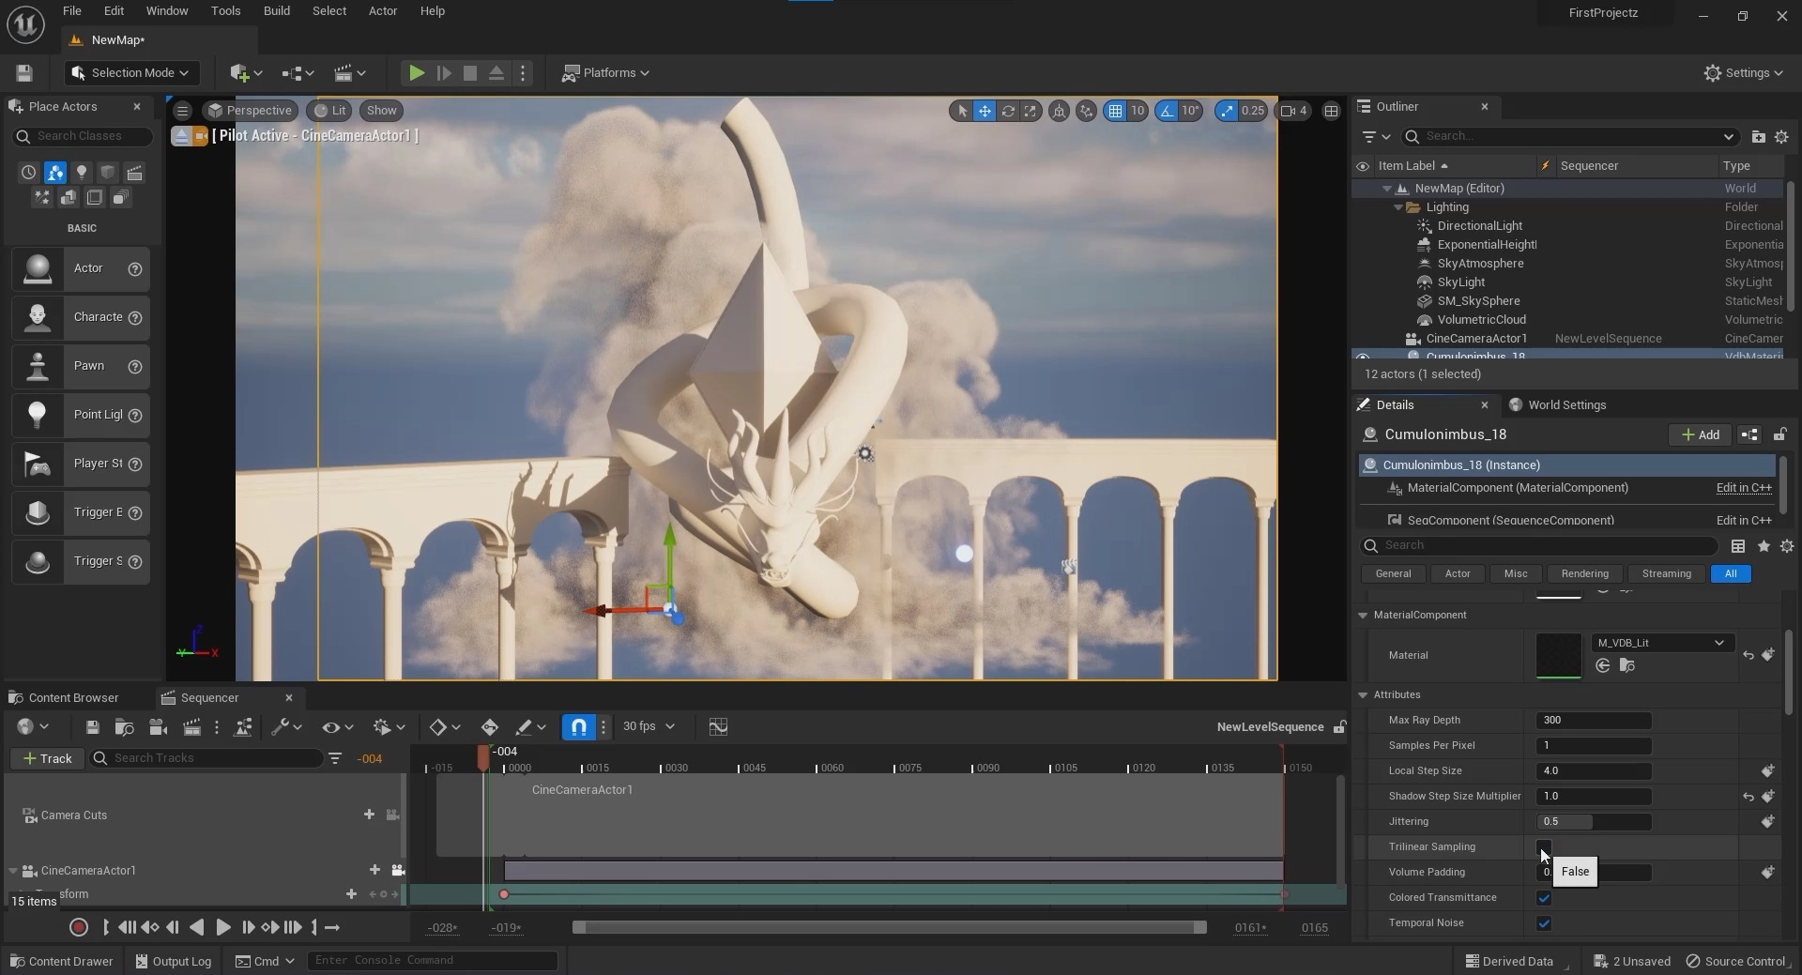
Task: Open the M_VDB_Lit material dropdown
Action: [1660, 643]
